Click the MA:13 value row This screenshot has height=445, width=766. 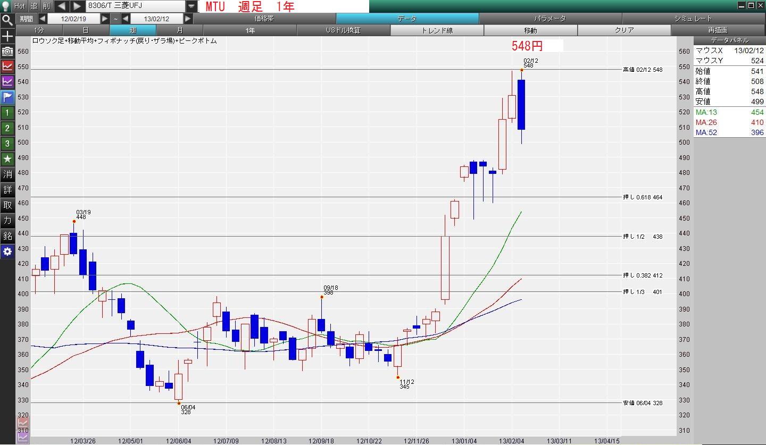point(730,112)
